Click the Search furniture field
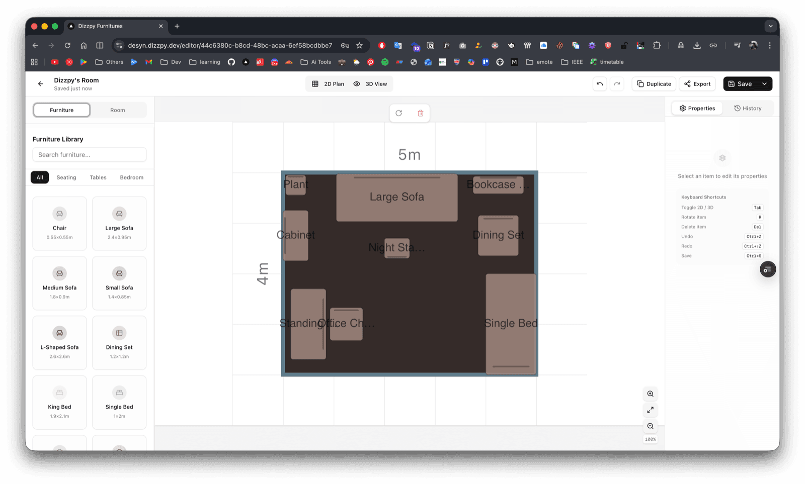The image size is (805, 484). (90, 155)
